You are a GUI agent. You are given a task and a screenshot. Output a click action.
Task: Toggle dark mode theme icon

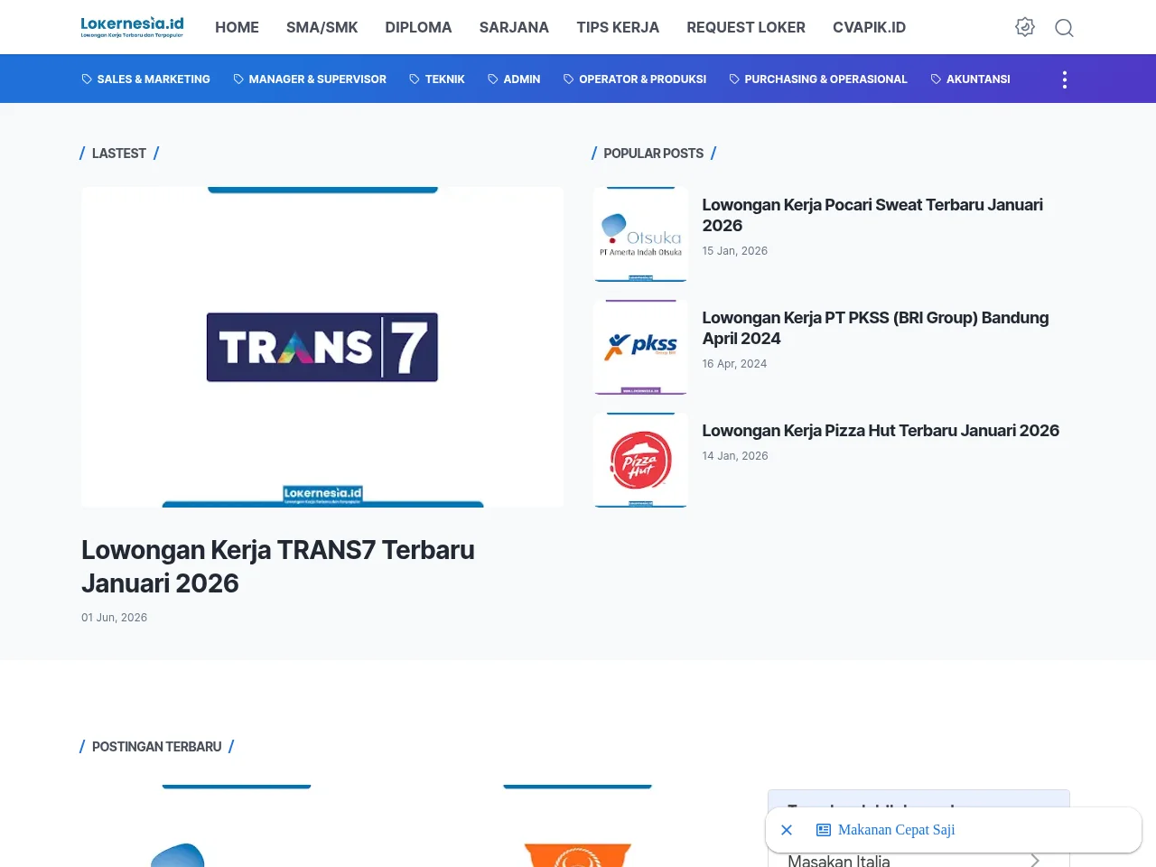1025,27
